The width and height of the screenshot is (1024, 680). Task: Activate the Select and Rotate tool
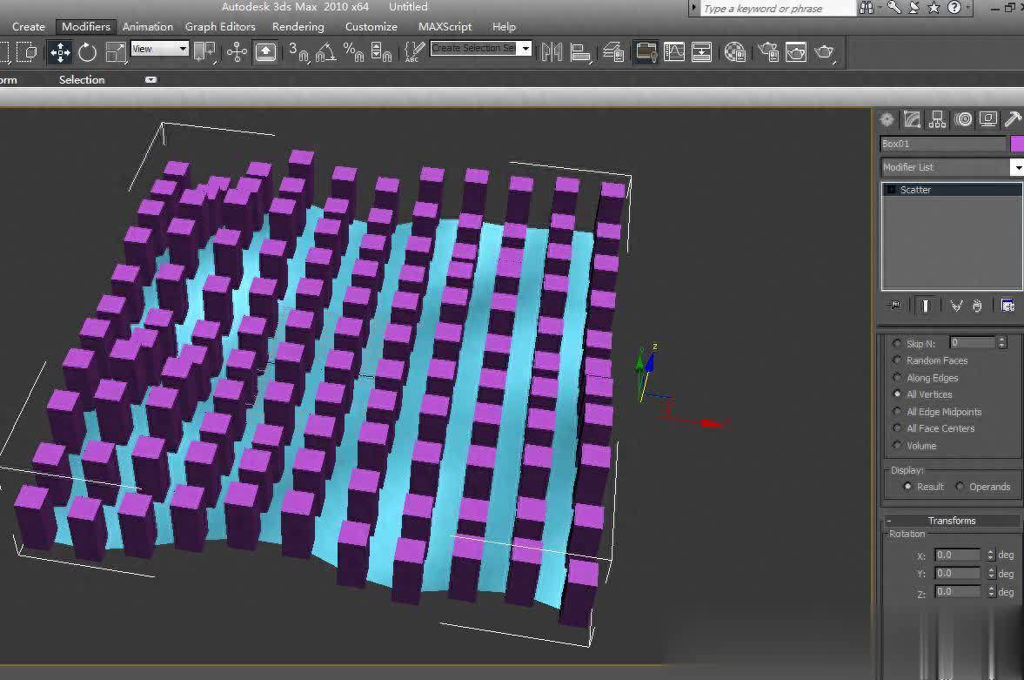tap(87, 52)
